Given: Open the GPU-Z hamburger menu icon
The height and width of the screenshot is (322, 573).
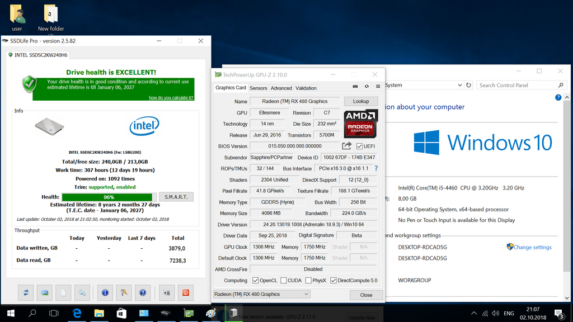Looking at the screenshot, I should pos(378,87).
